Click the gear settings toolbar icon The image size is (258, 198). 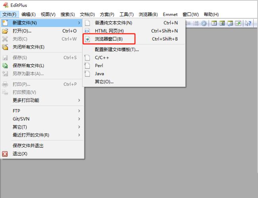click(x=204, y=23)
